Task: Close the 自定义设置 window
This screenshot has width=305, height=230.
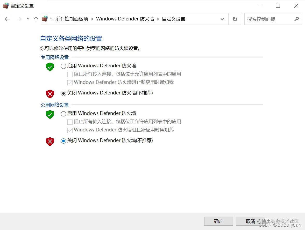Action: pos(296,6)
